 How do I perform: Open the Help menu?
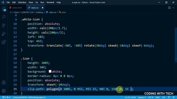(x=58, y=2)
